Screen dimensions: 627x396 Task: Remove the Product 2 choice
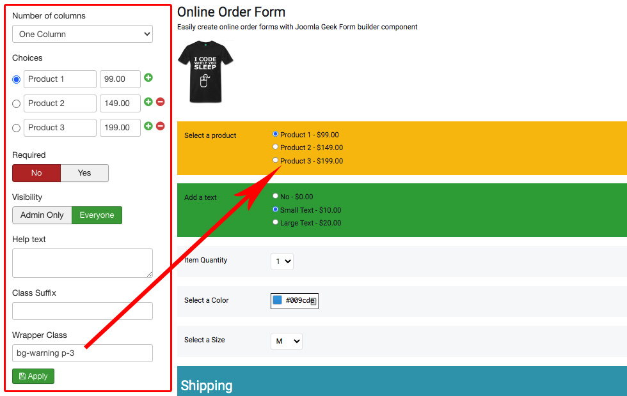(161, 102)
